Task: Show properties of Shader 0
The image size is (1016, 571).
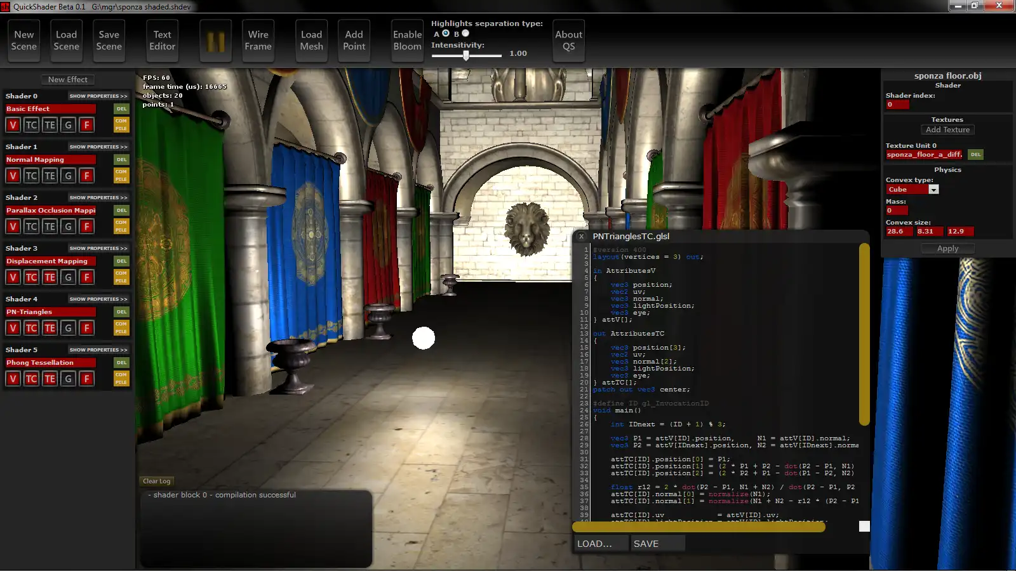Action: tap(98, 96)
